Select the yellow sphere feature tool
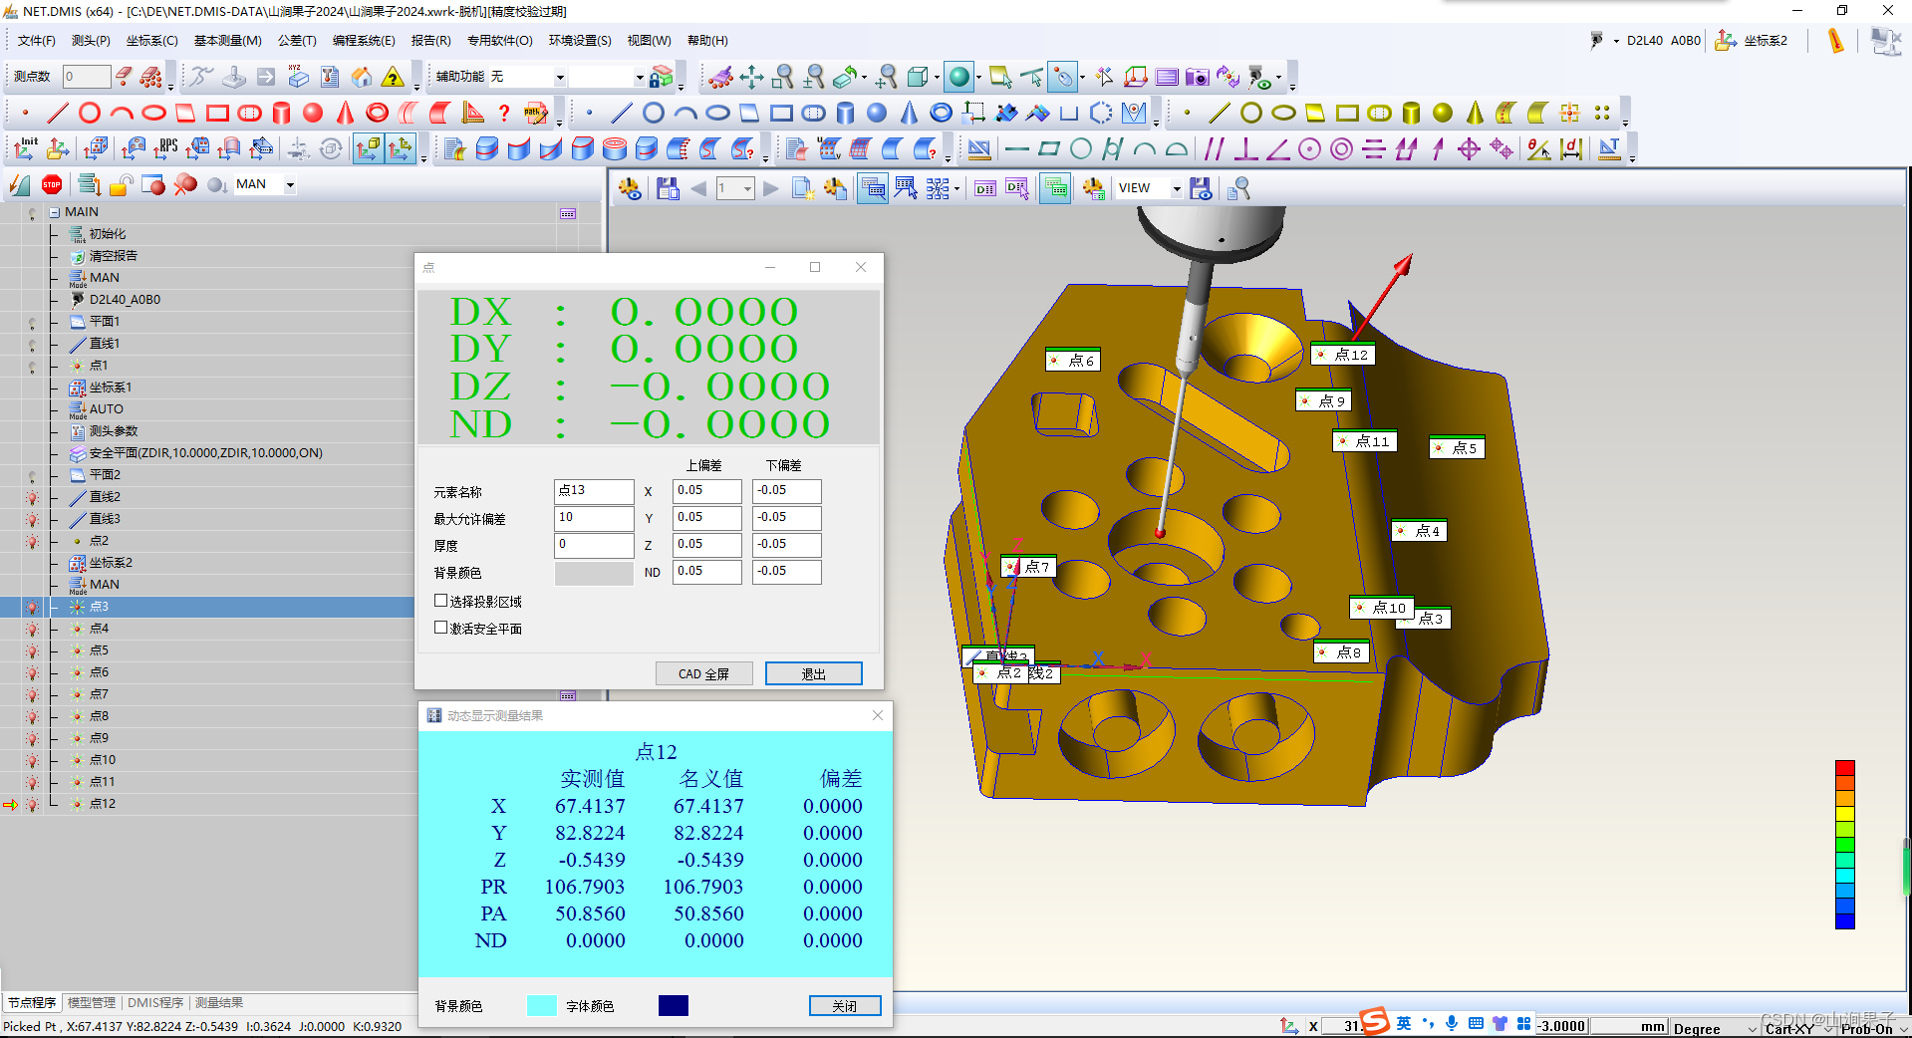Image resolution: width=1912 pixels, height=1038 pixels. 1443,113
